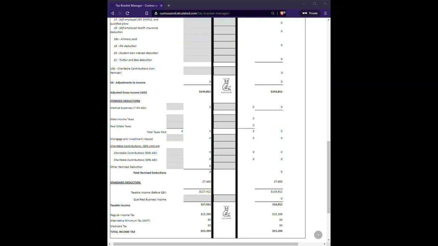The height and width of the screenshot is (246, 438).
Task: Select the middle-column Student loan interest deduction input
Action: click(224, 52)
